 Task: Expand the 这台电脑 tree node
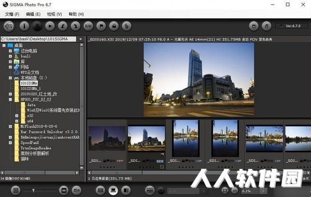pos(10,51)
